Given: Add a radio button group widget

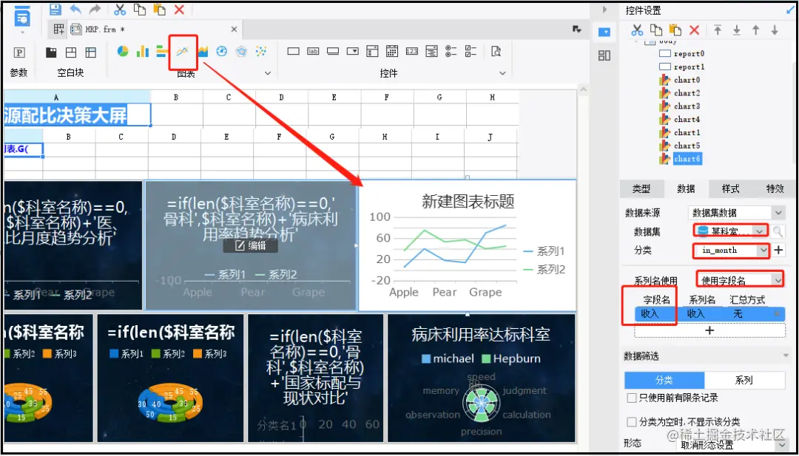Looking at the screenshot, I should click(451, 51).
